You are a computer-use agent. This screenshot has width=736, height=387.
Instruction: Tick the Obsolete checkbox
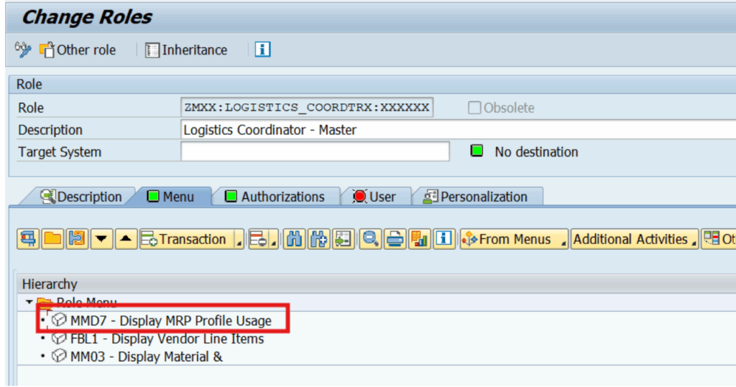[x=474, y=108]
